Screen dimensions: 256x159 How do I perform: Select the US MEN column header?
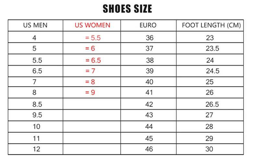(35, 25)
